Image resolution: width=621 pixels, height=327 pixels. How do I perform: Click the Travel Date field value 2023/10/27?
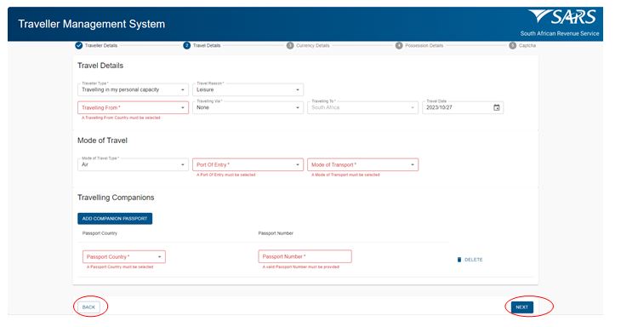[x=439, y=107]
